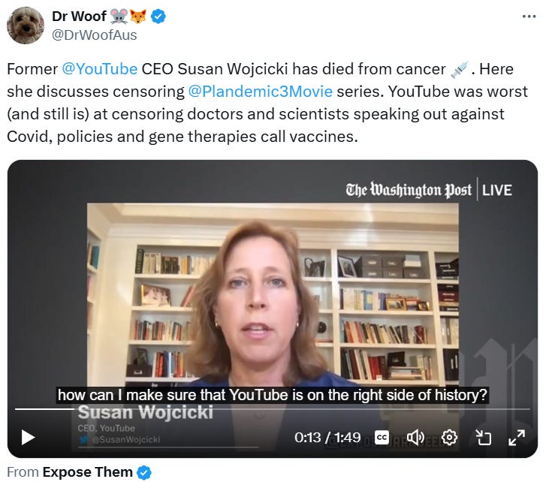Click Dr Woof's dog profile avatar
546x482 pixels.
point(26,26)
